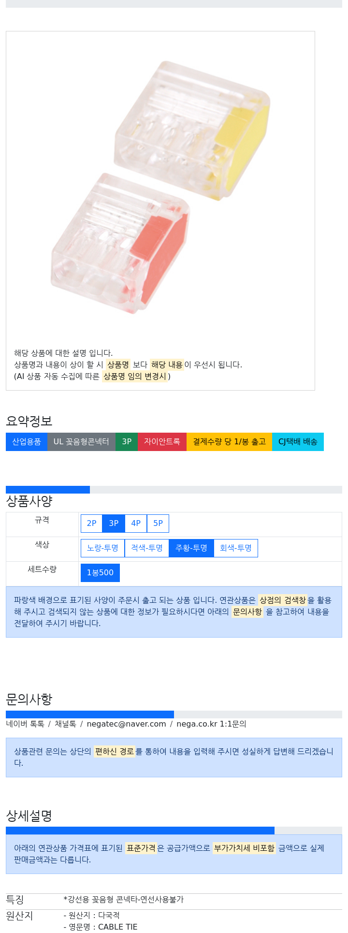
Task: Open the UL 꽂음형콘넥터 tag
Action: click(x=81, y=442)
